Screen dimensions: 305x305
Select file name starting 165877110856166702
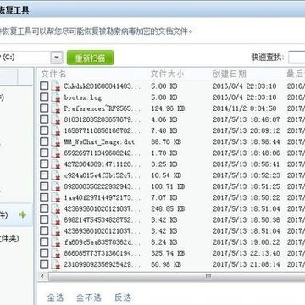[x=103, y=130]
